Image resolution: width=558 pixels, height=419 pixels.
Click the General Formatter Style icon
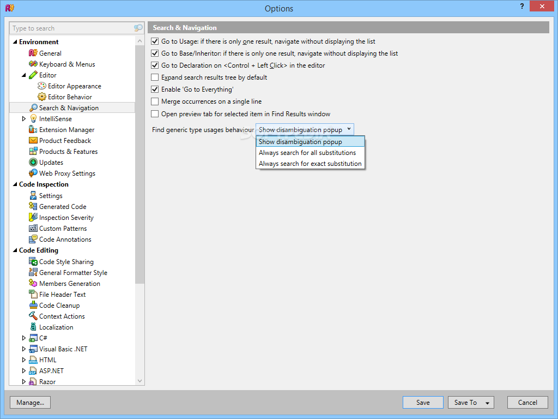pyautogui.click(x=33, y=272)
